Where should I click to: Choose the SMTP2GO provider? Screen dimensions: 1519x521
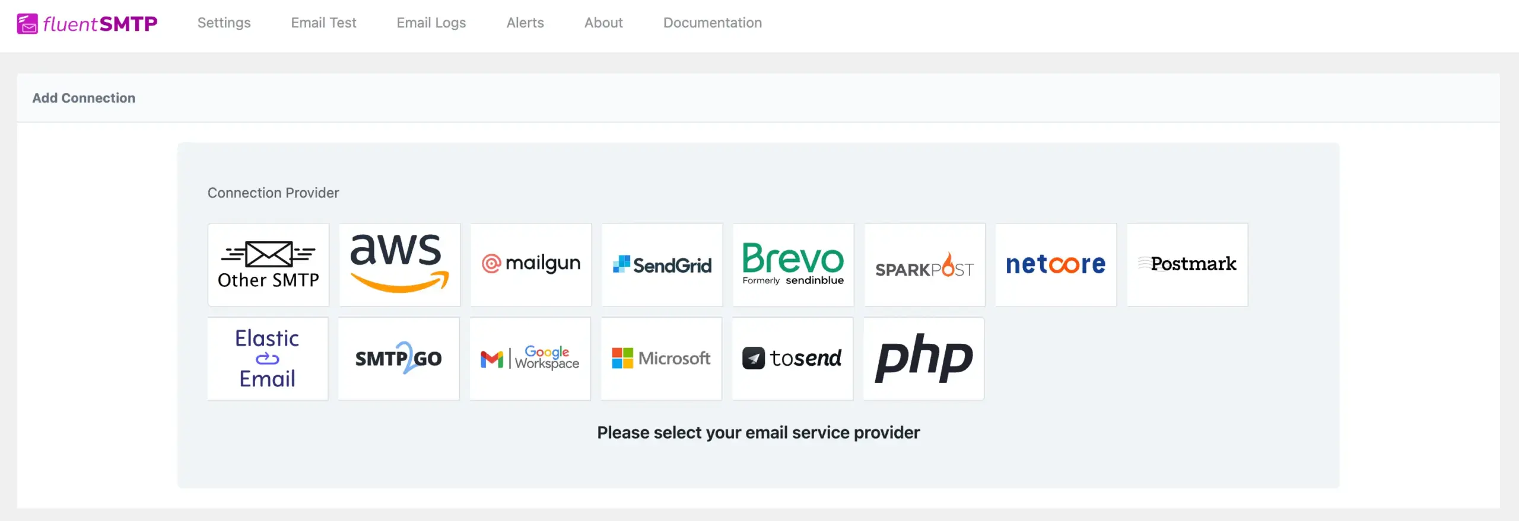399,359
